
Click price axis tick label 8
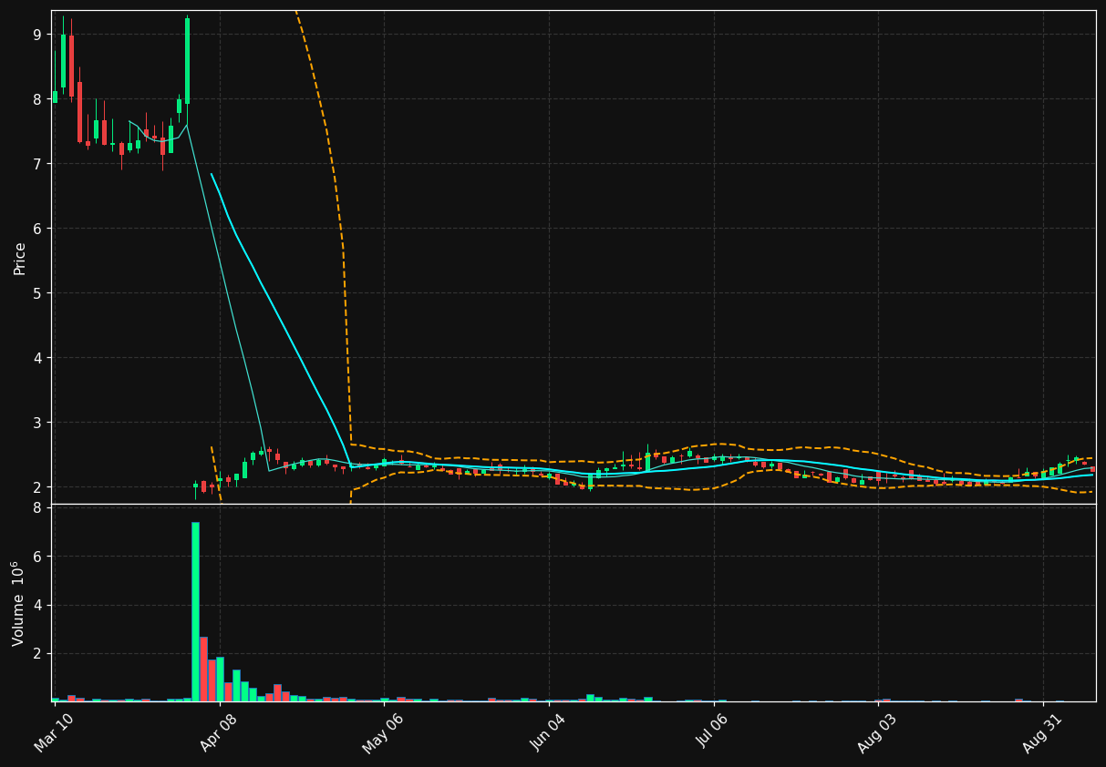[x=37, y=99]
